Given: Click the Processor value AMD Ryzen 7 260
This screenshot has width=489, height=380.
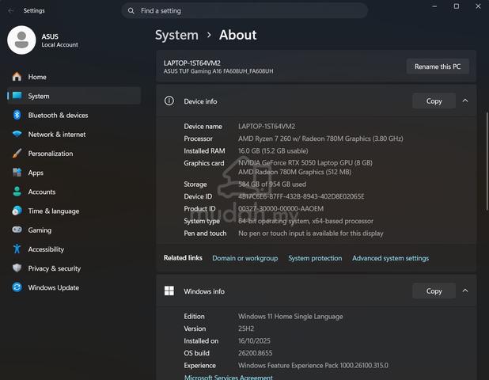Looking at the screenshot, I should coord(320,139).
